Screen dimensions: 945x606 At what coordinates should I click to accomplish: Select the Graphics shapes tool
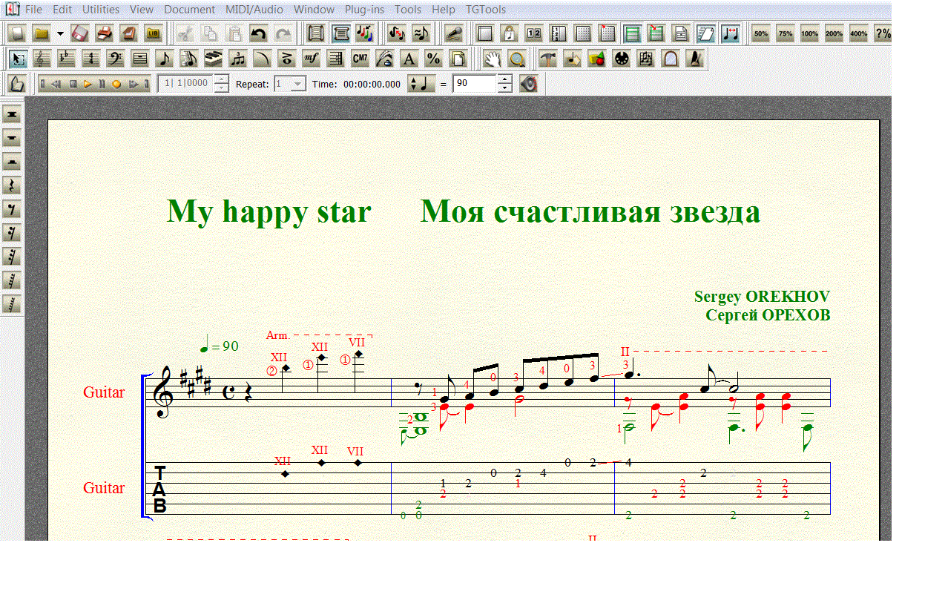pos(597,59)
